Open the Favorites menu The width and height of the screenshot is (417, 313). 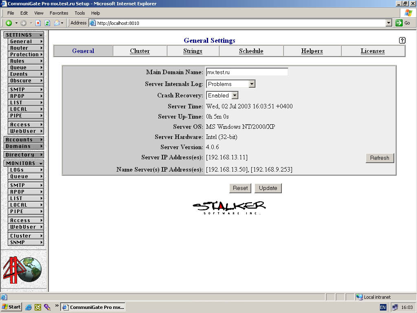[x=59, y=13]
